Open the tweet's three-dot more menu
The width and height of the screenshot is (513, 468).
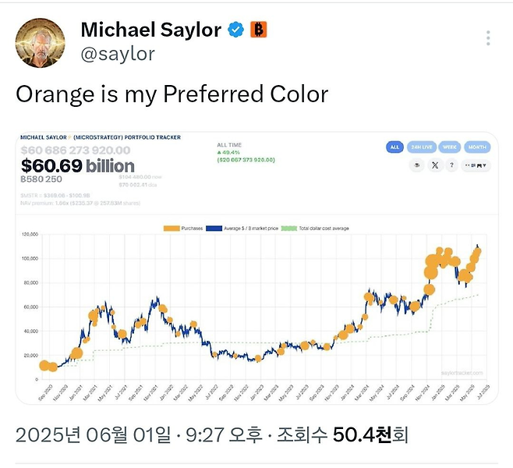(488, 38)
